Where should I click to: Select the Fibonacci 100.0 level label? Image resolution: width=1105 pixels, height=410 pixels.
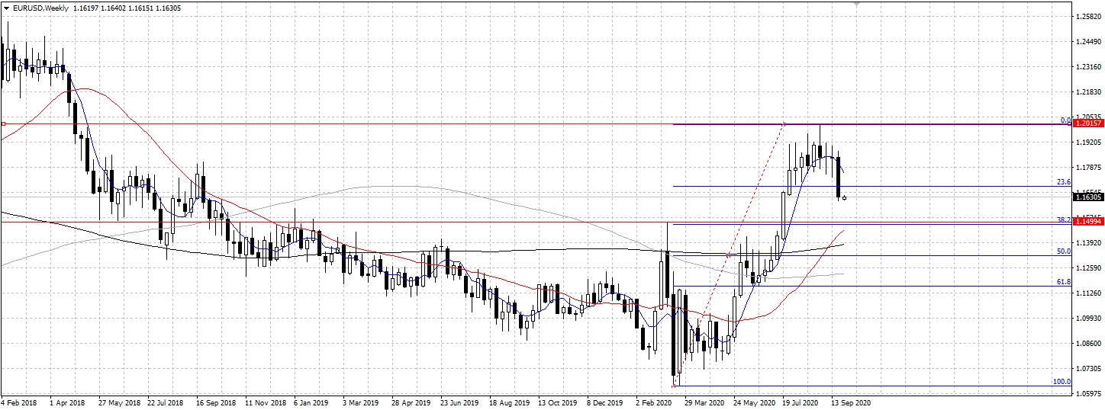1062,382
